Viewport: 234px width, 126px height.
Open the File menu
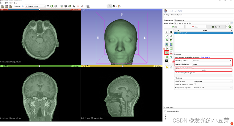click(x=2, y=3)
